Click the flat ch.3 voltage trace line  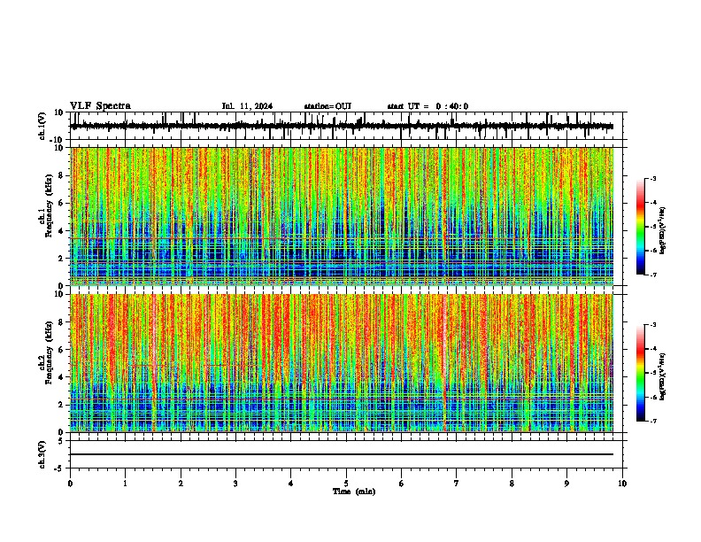(342, 454)
